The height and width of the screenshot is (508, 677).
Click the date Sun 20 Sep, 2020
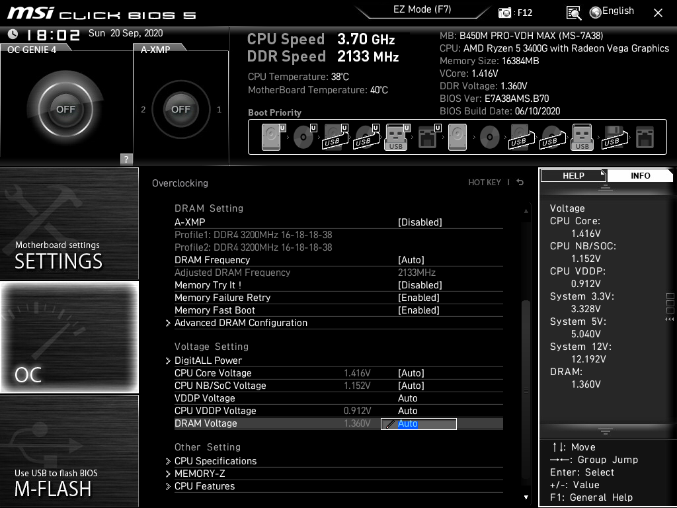[x=126, y=33]
